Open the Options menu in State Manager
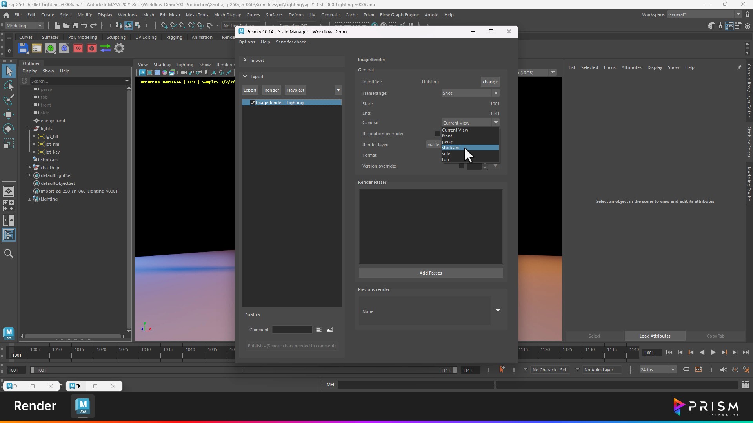The image size is (753, 423). [247, 42]
